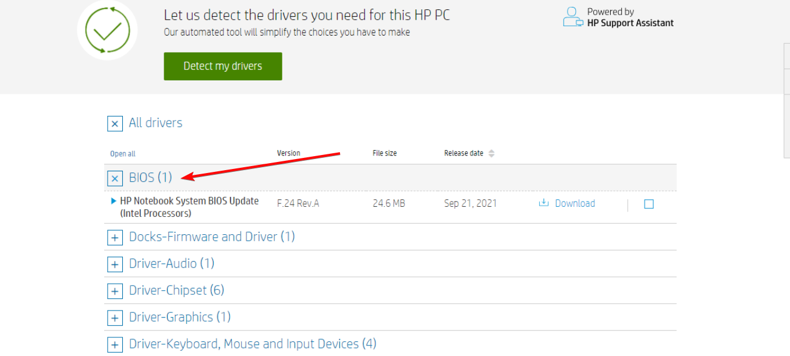Click the HP Support Assistant icon
The height and width of the screenshot is (356, 790).
point(573,17)
